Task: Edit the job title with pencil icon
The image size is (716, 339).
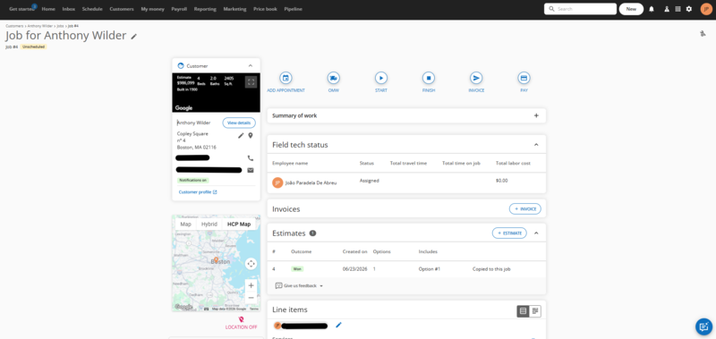Action: pyautogui.click(x=133, y=37)
